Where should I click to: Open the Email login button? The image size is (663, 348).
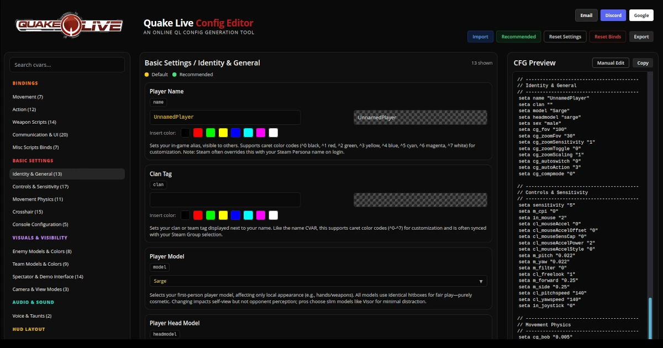tap(586, 15)
